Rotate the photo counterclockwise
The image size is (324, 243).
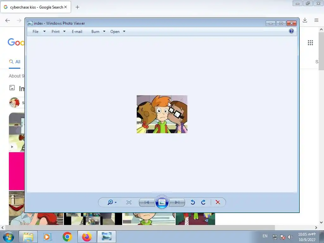(193, 202)
